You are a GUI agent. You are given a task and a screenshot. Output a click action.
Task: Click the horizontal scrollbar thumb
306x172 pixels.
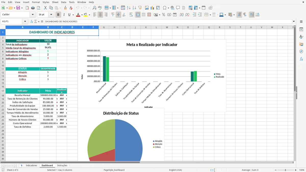click(70, 162)
